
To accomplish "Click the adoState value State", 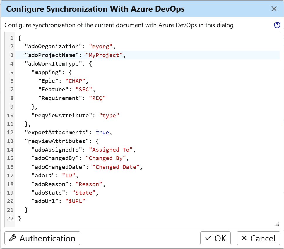I will point(84,193).
